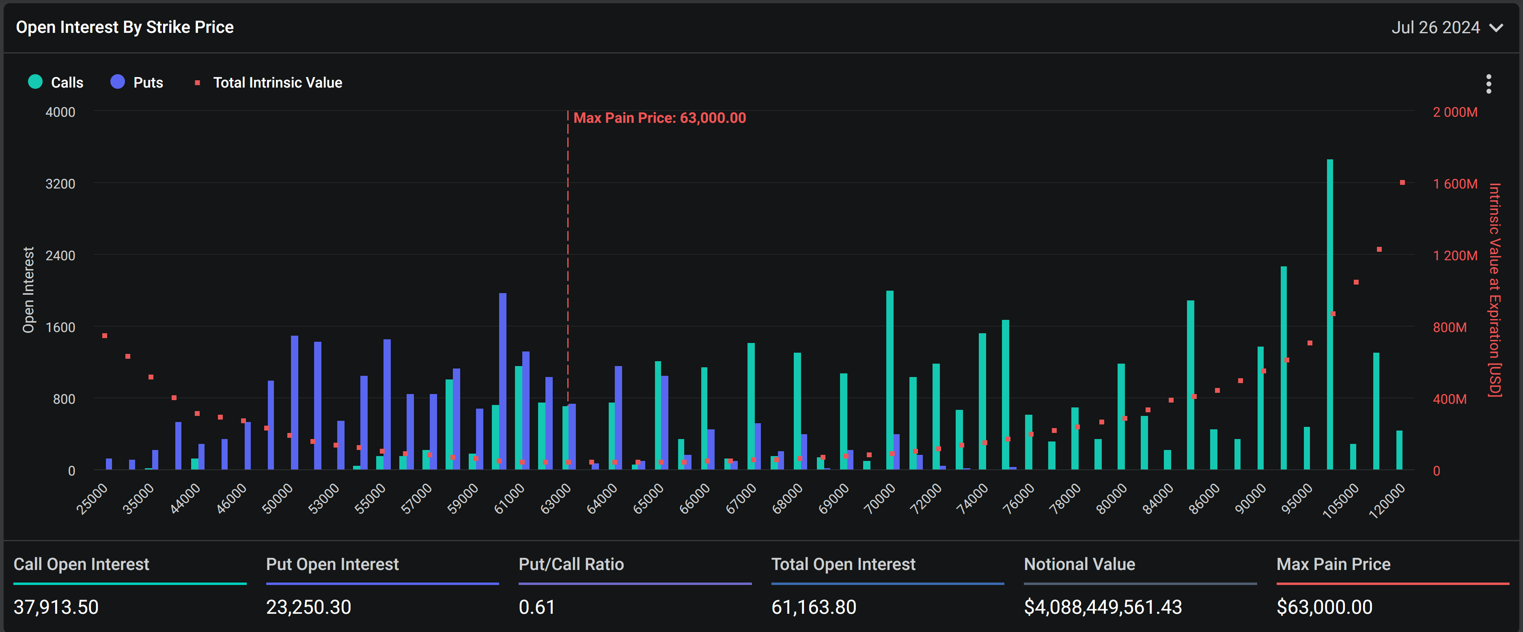Select the Put Open Interest stat
1523x632 pixels.
(332, 564)
